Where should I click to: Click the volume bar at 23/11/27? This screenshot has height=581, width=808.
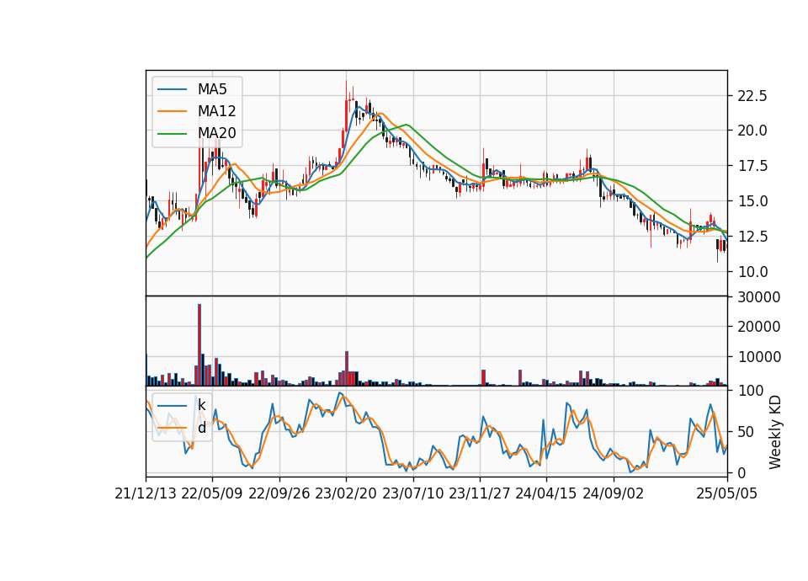click(483, 378)
